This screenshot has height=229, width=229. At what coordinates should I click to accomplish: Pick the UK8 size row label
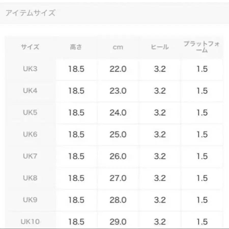(30, 178)
